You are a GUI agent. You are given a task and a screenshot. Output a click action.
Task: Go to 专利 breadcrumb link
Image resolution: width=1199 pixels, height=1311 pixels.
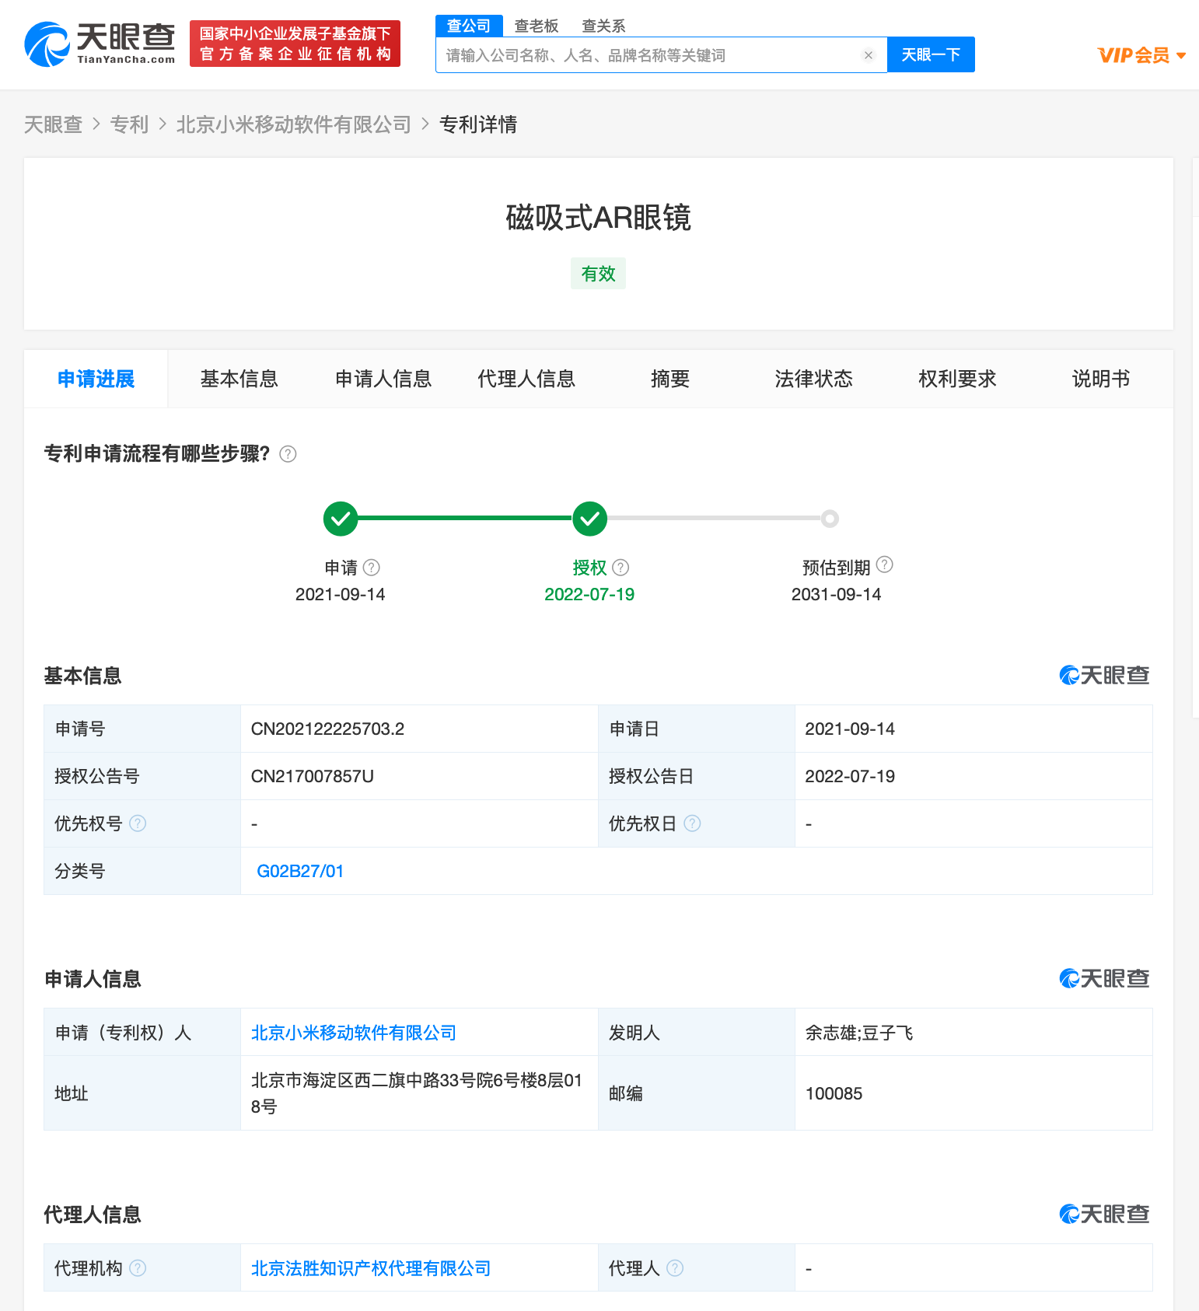(129, 124)
